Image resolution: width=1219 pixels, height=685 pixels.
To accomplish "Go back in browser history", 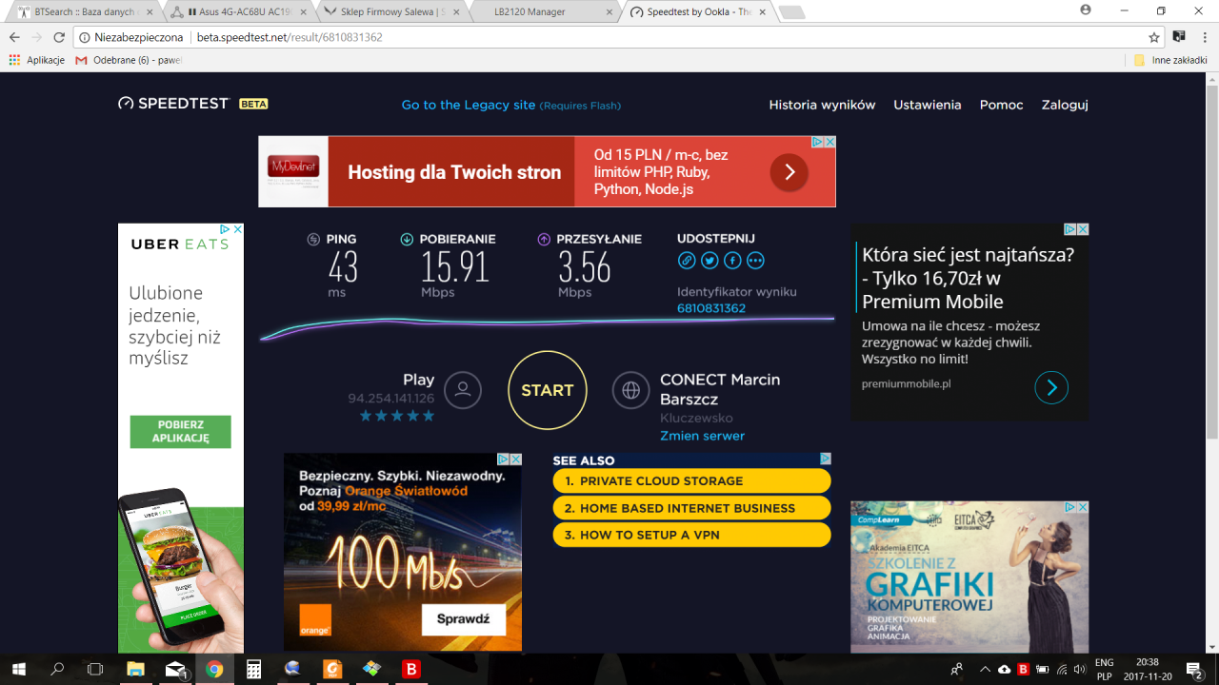I will coord(14,37).
